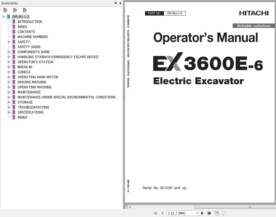Expand the SAFETY bookmark
This screenshot has width=276, height=217.
click(9, 42)
